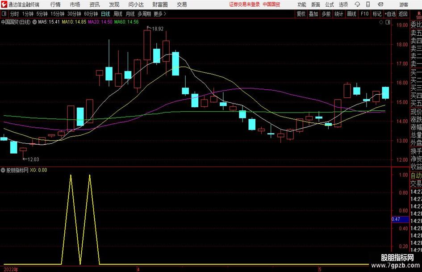This screenshot has height=272, width=422.
Task: Click the Tongdaxin red logo icon
Action: point(4,4)
